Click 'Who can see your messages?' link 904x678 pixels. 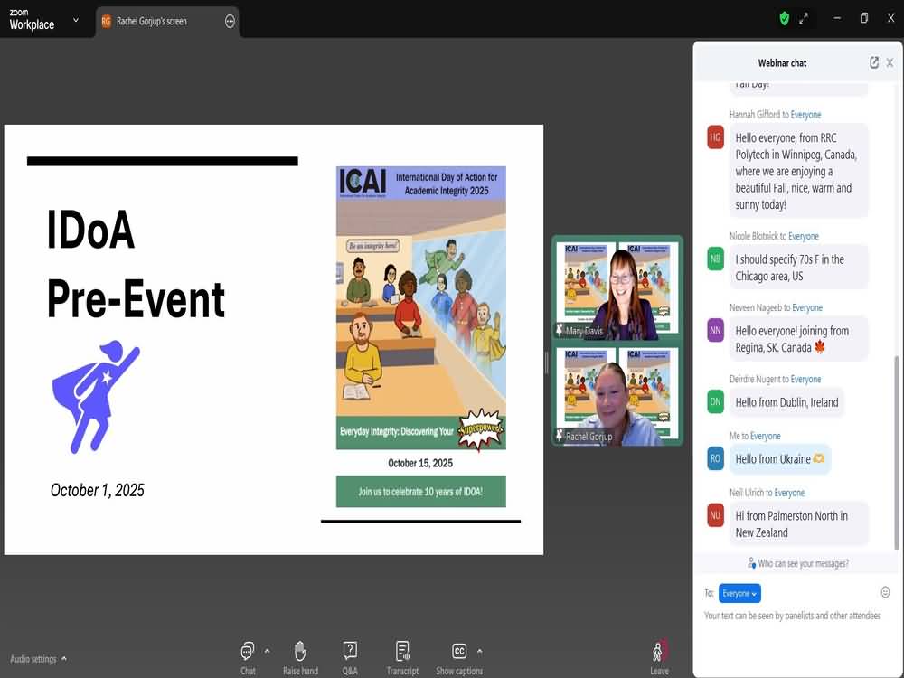point(798,563)
